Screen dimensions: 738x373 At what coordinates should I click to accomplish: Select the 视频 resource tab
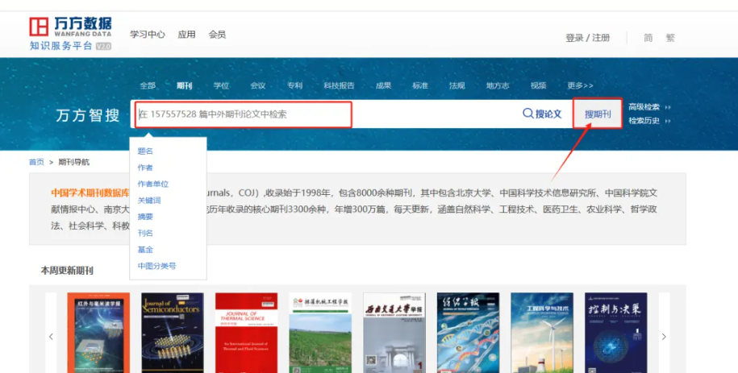click(538, 85)
